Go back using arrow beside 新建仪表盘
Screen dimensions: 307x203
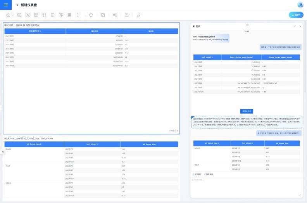(17, 5)
